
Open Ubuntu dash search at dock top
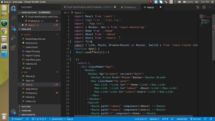coord(4,8)
